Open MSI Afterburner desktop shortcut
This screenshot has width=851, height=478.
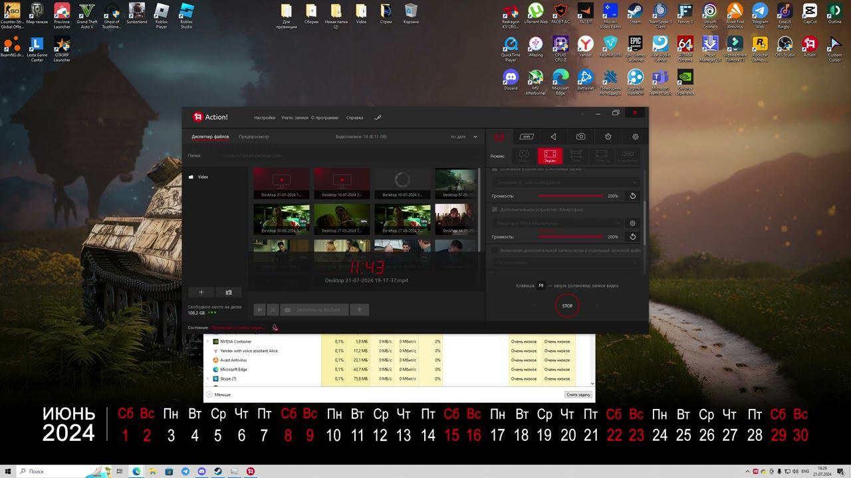[x=535, y=82]
